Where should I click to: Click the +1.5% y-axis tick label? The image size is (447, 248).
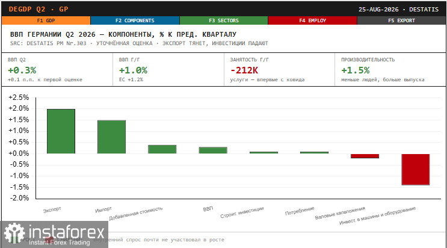point(19,120)
